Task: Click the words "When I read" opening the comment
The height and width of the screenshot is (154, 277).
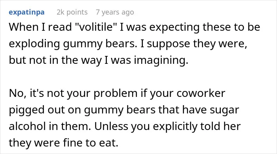Action: (40, 27)
